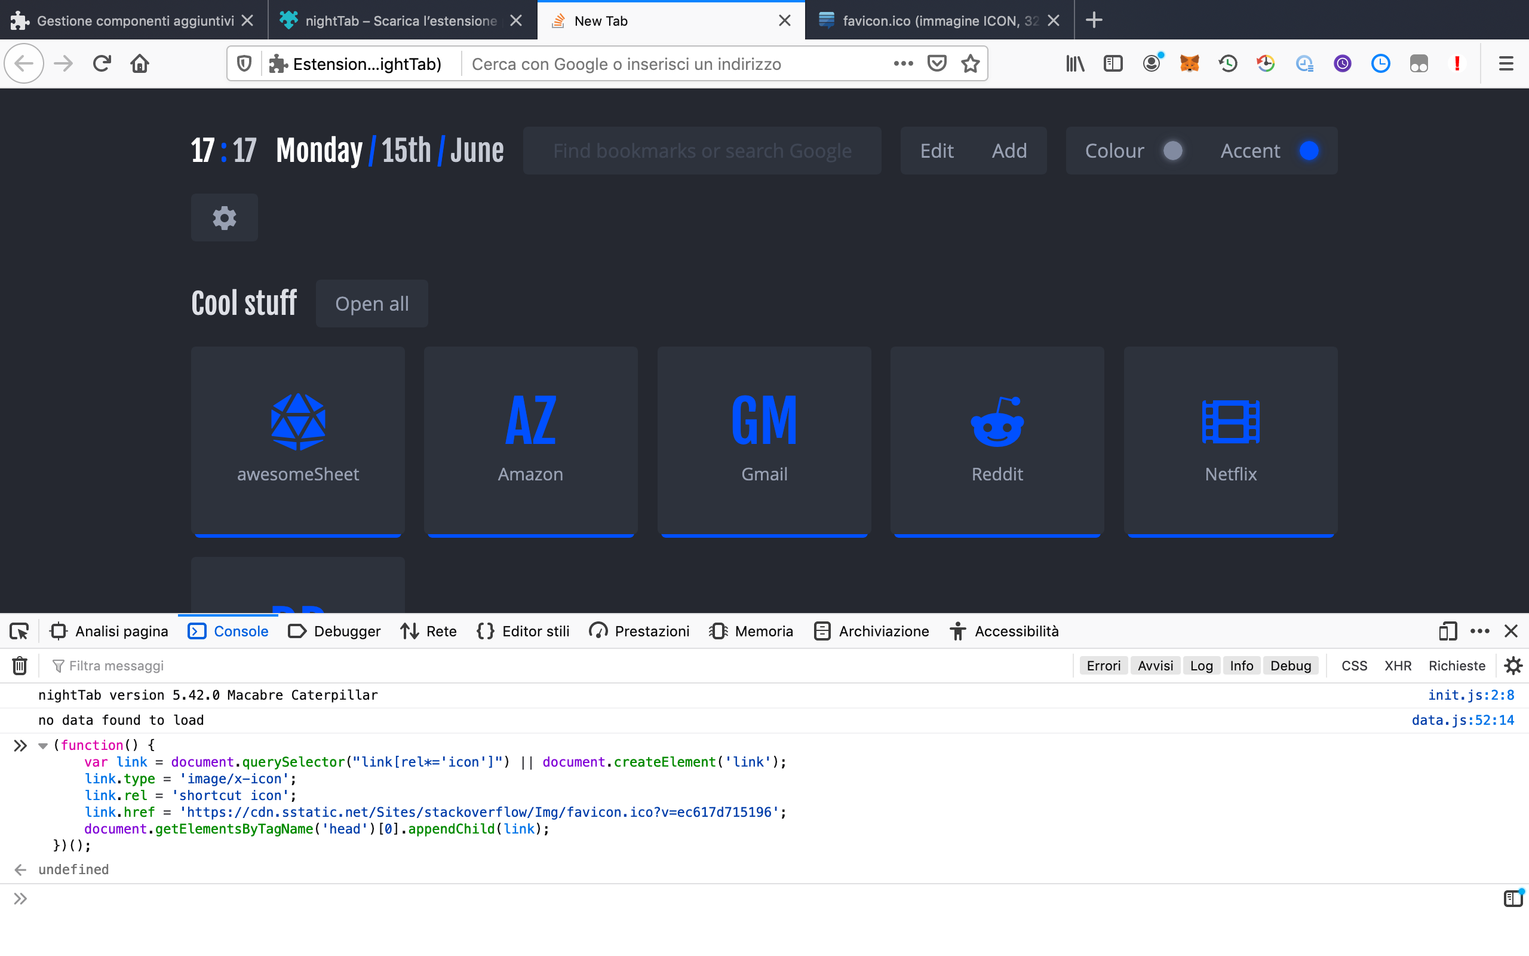
Task: Switch to the Debugger devtools tab
Action: click(x=334, y=631)
